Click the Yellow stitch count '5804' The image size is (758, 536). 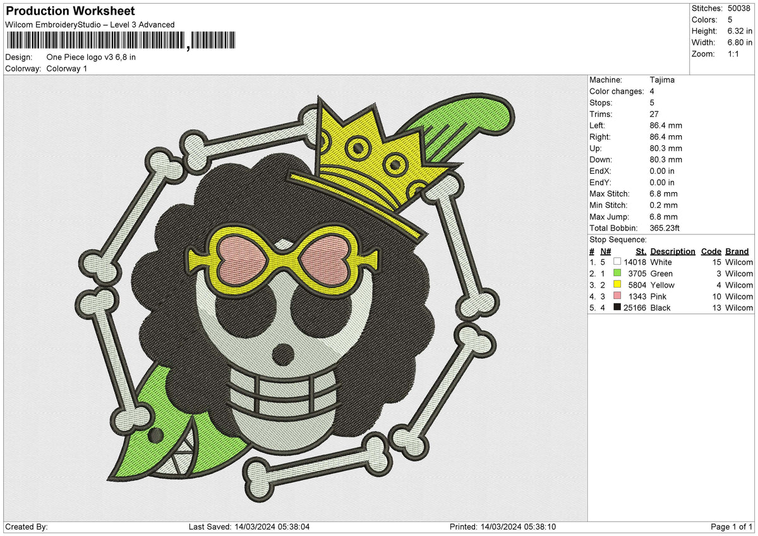click(x=637, y=284)
